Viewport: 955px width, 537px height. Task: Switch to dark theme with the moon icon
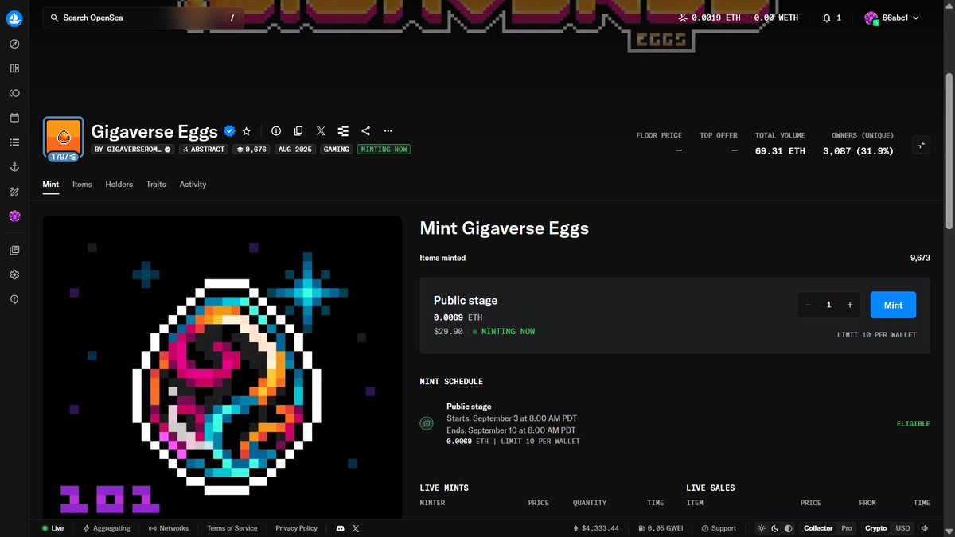coord(775,528)
